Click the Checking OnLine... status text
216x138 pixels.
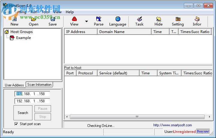[x=101, y=126]
